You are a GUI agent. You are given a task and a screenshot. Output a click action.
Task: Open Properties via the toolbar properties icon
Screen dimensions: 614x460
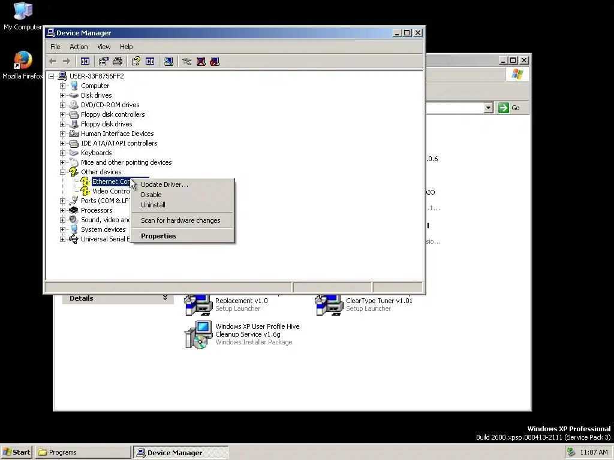[103, 62]
